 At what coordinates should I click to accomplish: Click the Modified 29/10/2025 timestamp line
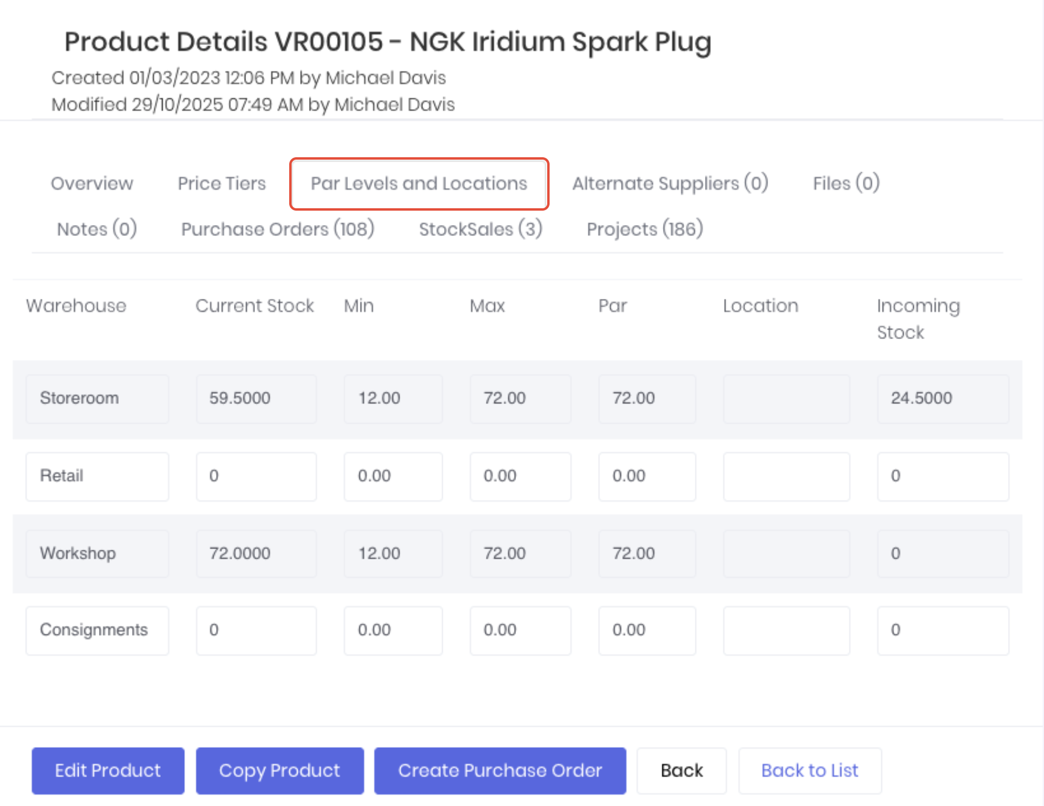(253, 104)
